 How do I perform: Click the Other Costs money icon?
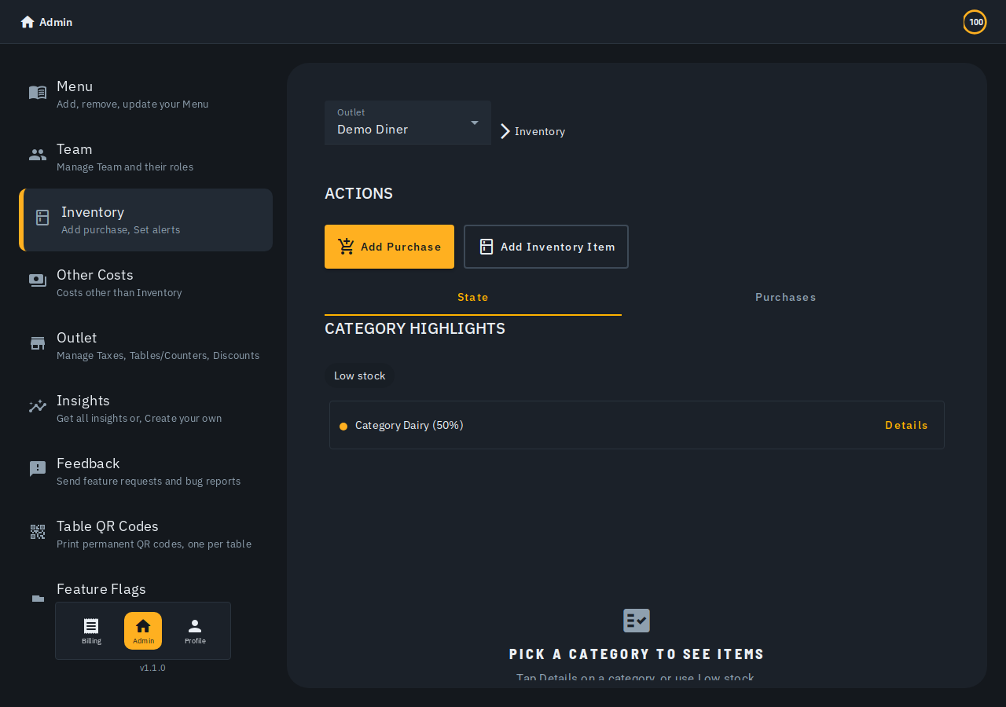38,280
